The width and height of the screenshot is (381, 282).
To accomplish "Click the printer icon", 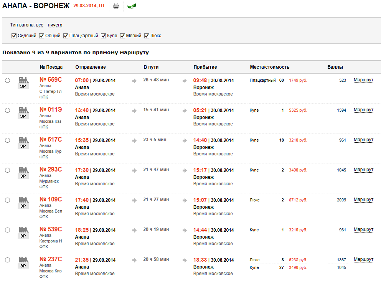I will click(x=116, y=6).
